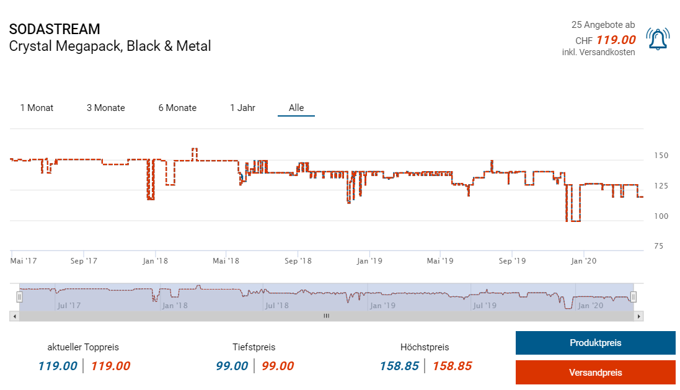Choose the 1 Jahr time range
This screenshot has height=390, width=680.
(x=242, y=108)
